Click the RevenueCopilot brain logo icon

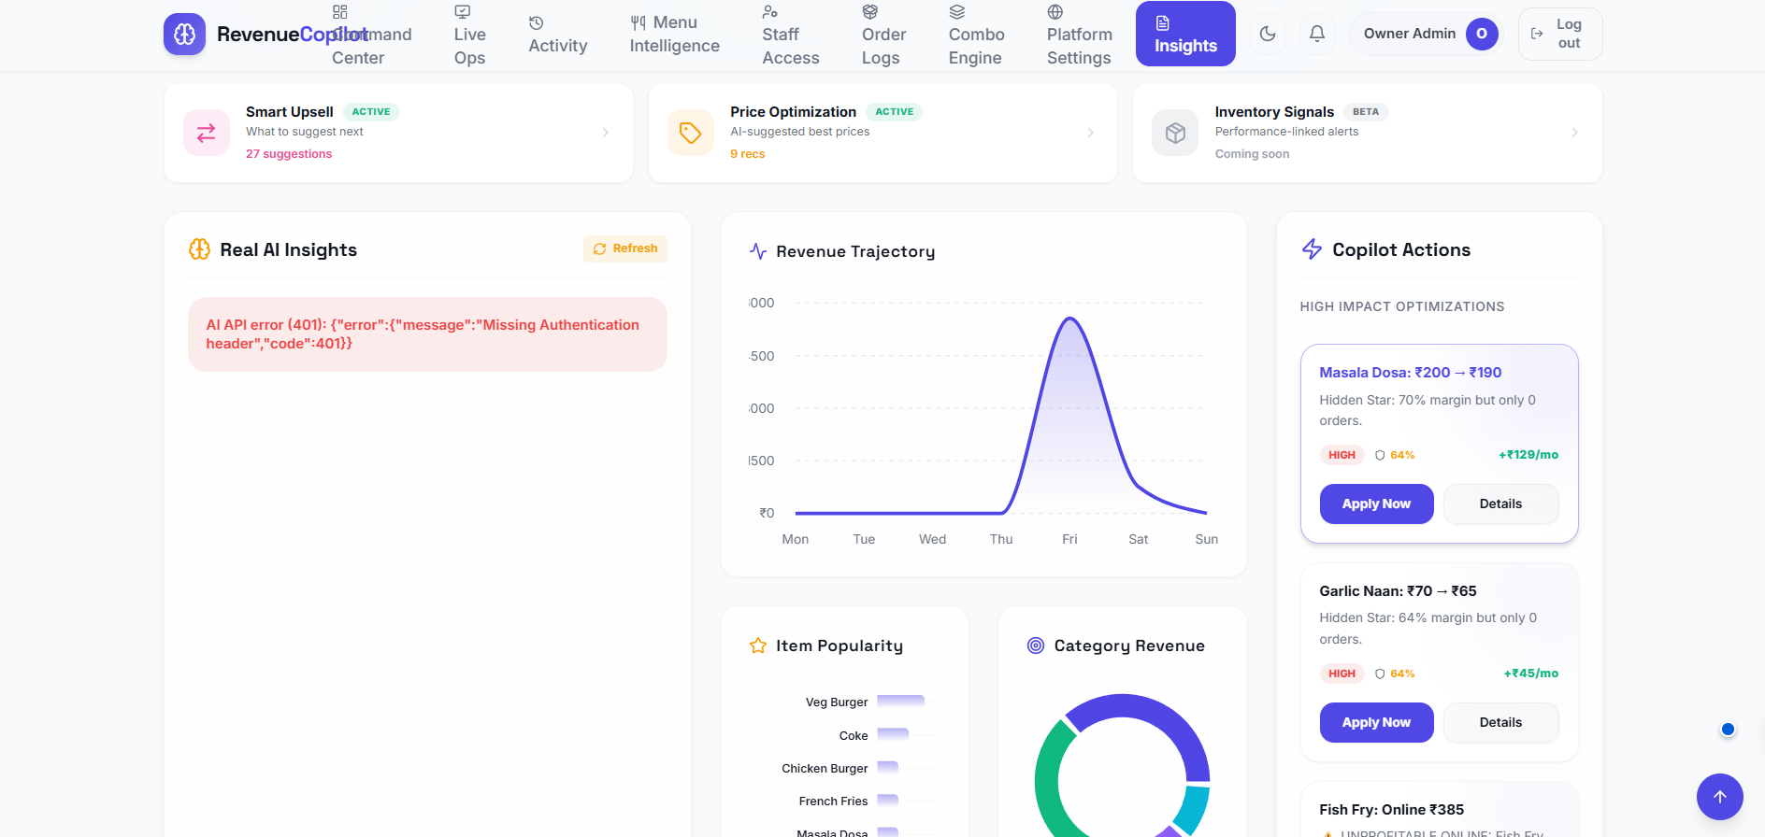(x=184, y=35)
